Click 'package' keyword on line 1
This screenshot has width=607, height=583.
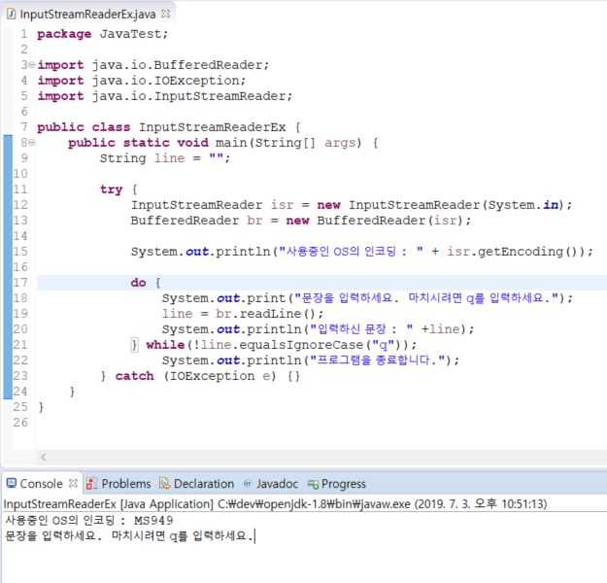click(x=64, y=34)
